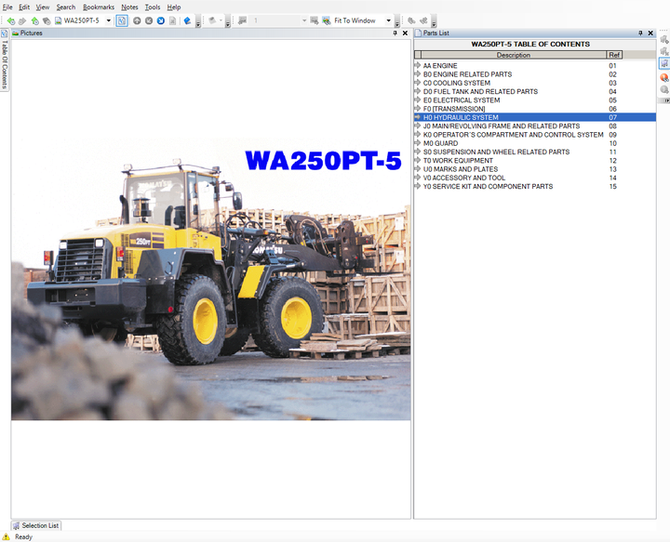Select T0 WORK EQUIPMENT entry
670x542 pixels.
pyautogui.click(x=458, y=161)
